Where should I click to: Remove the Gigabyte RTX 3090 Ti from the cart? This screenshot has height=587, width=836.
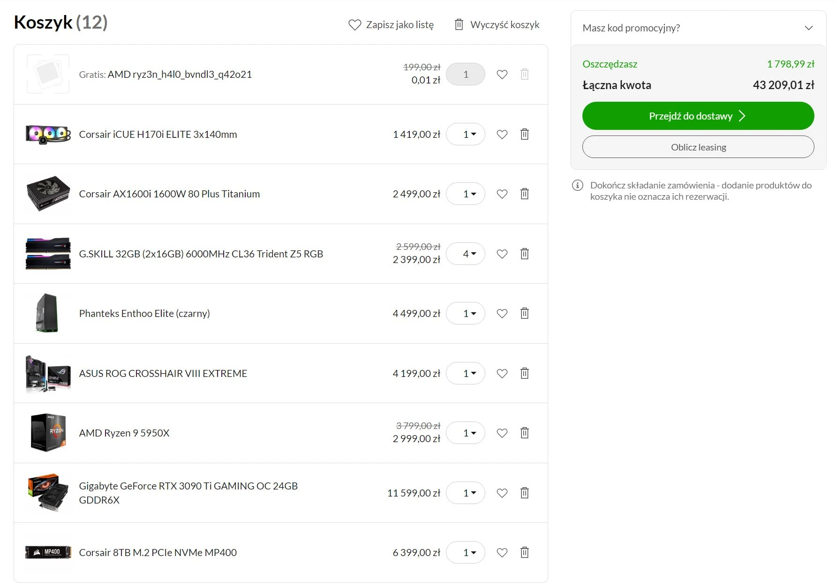click(x=525, y=493)
